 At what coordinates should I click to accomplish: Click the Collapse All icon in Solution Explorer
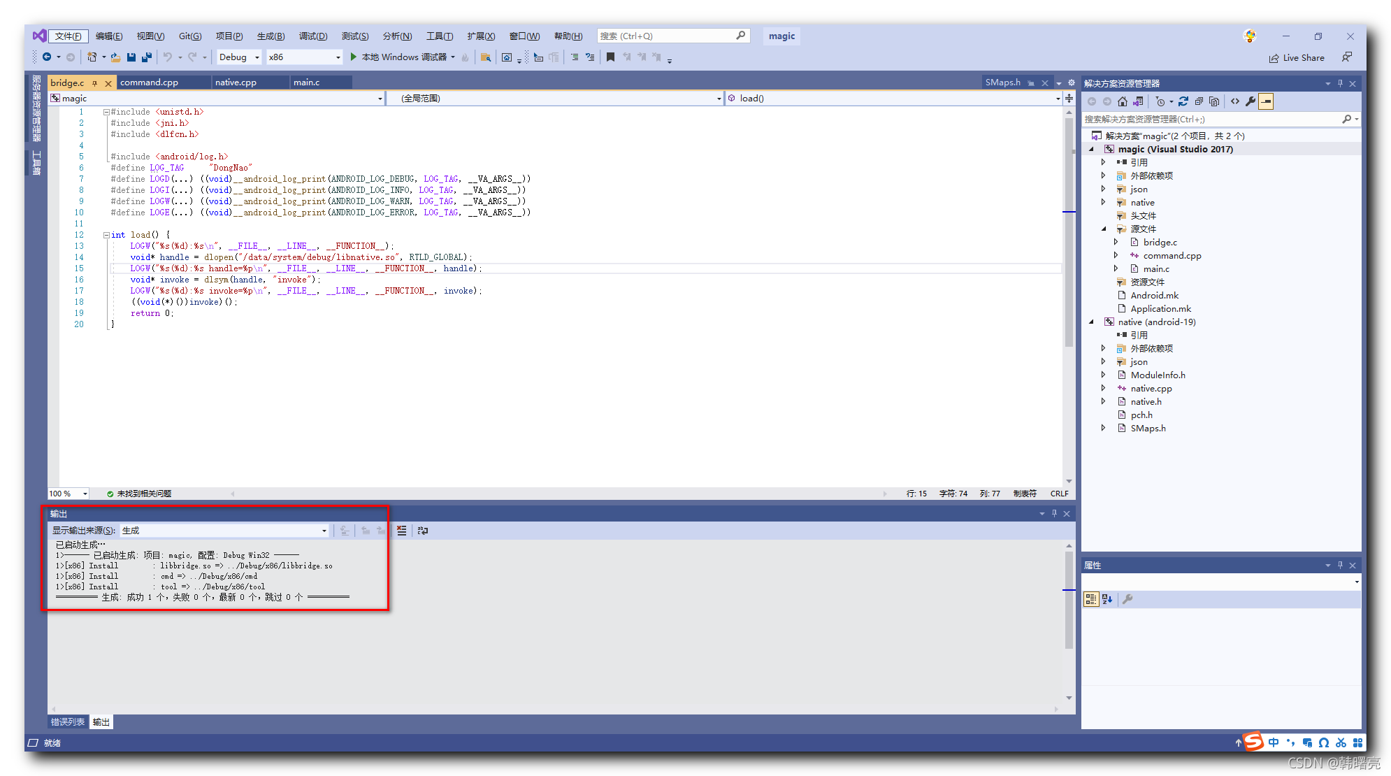click(1199, 101)
